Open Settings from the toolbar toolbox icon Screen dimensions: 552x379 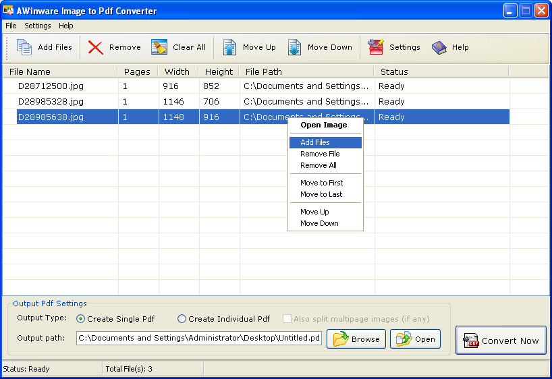(x=376, y=47)
